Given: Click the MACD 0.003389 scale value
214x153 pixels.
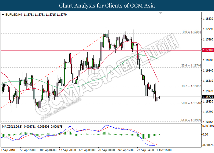Looking at the screenshot, I should [x=208, y=126].
